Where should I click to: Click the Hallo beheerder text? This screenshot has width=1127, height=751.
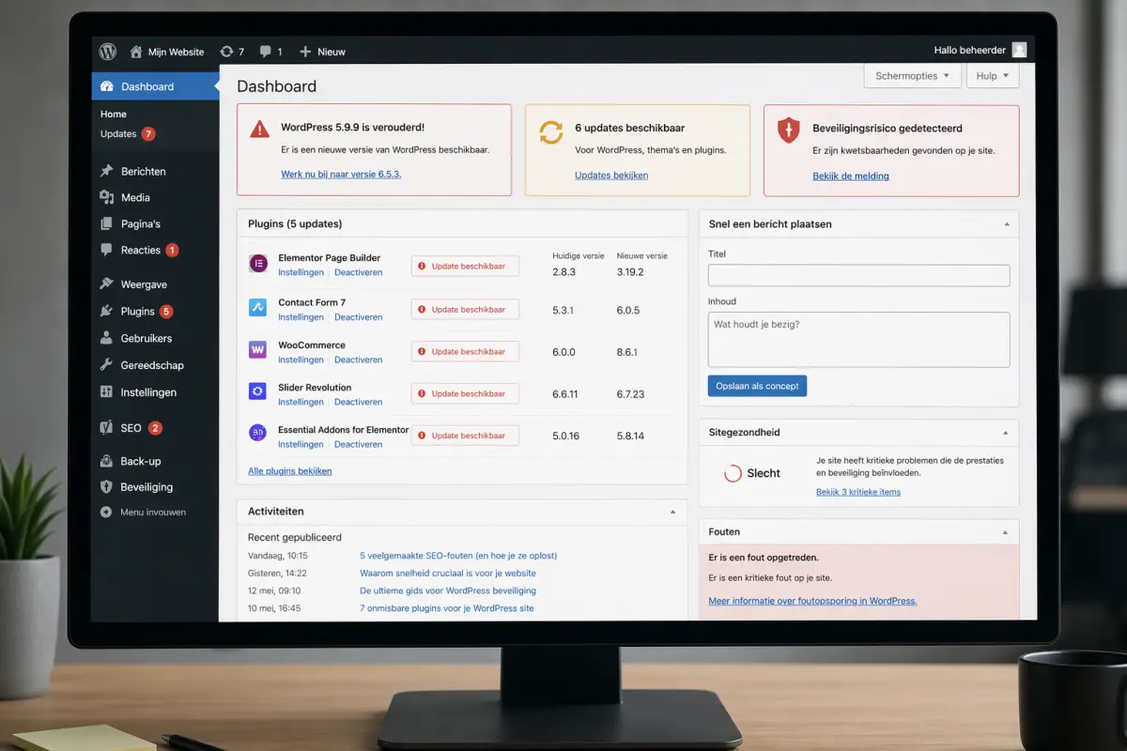pos(969,50)
